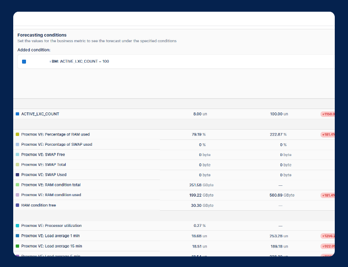
Task: Click the Processor utilization color swatch
Action: click(17, 225)
